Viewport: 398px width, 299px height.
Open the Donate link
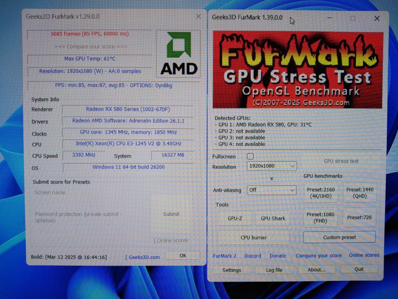pos(278,256)
